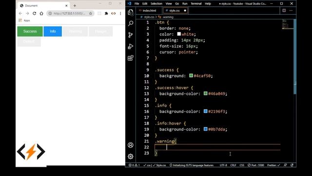Screen dimensions: 312x176
Task: Click the site info icon in address bar
Action: click(50, 13)
